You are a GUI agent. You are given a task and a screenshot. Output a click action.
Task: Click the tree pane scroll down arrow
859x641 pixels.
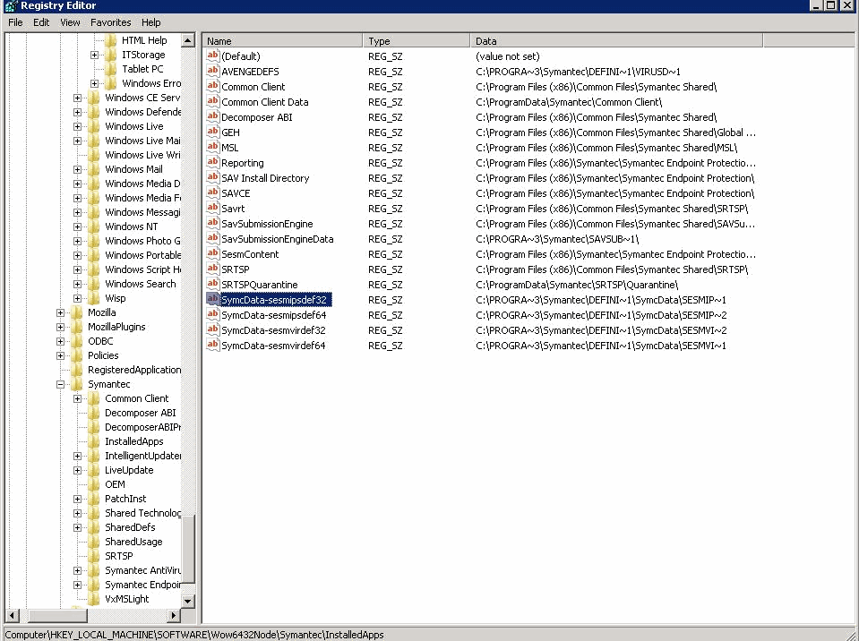[x=188, y=601]
